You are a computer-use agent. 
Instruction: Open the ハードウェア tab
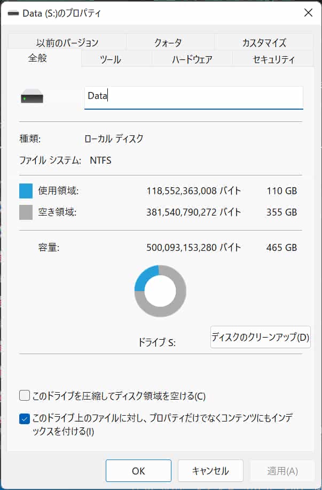(192, 59)
